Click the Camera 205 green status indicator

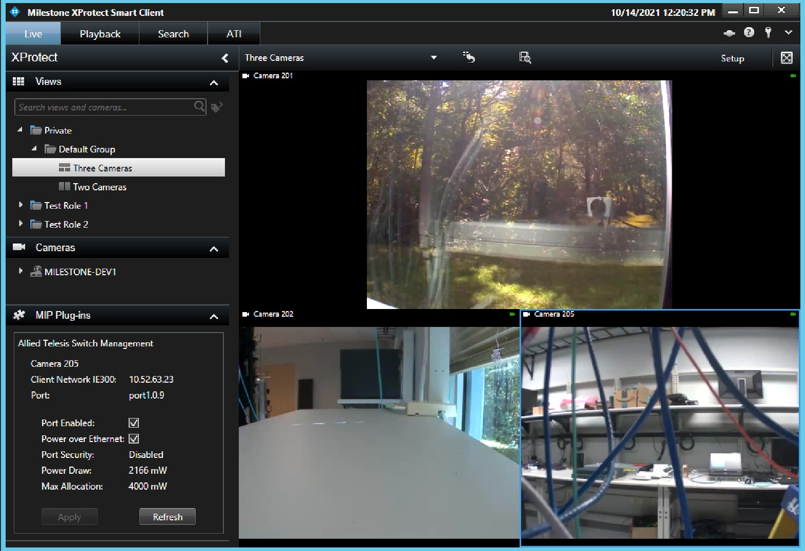(793, 314)
